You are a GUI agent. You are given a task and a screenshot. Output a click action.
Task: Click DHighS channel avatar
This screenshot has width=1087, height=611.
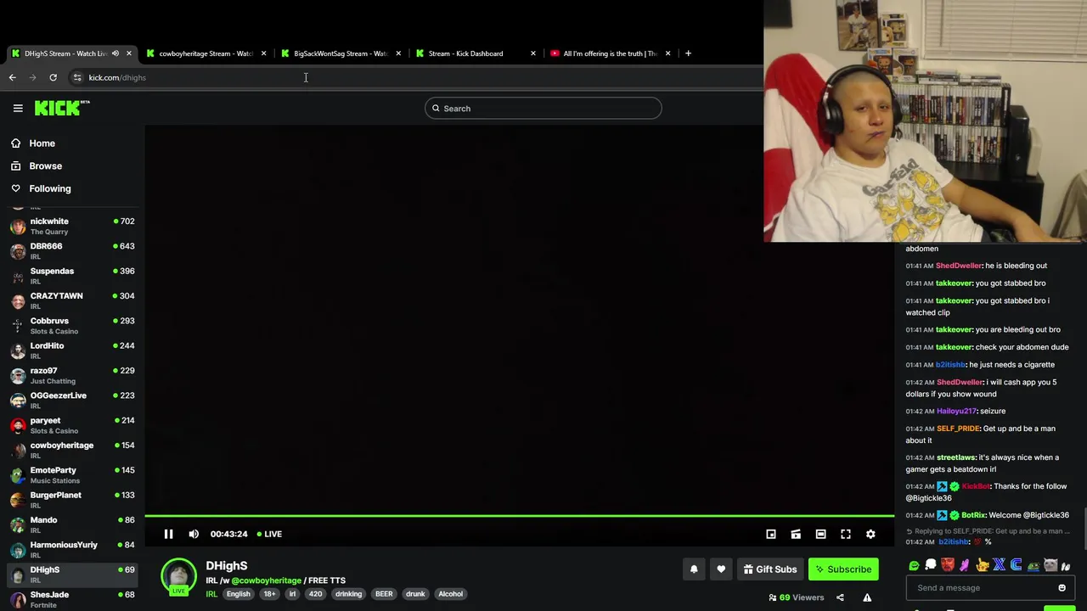tap(178, 575)
